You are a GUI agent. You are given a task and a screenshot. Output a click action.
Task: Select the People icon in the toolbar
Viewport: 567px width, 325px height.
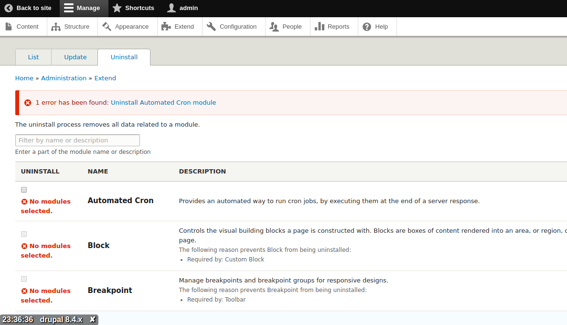274,27
